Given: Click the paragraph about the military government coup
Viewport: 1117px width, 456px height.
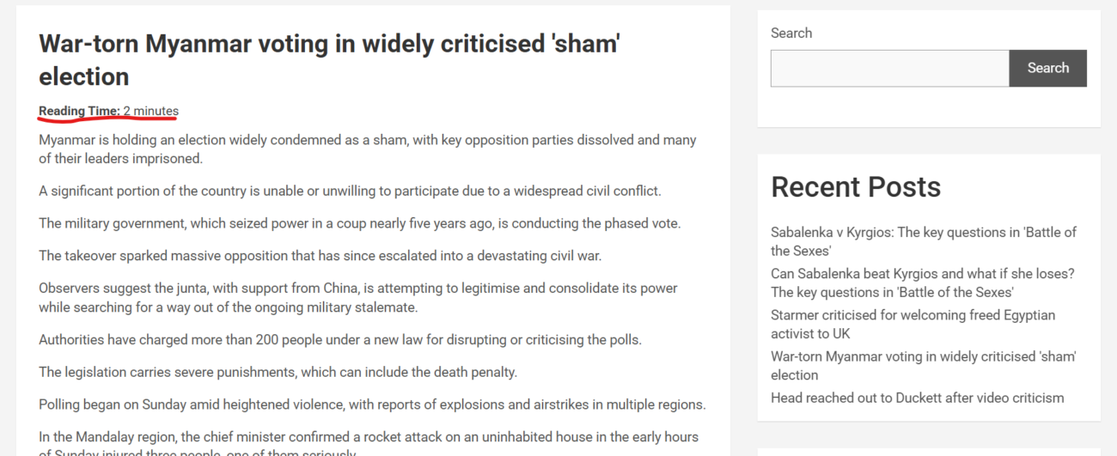Looking at the screenshot, I should (359, 223).
